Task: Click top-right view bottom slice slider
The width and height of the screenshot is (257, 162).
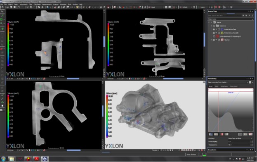Action: [173, 79]
